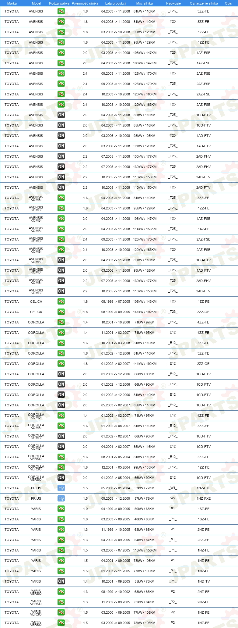The height and width of the screenshot is (628, 238).
Task: Click diesel ON icon in Corolla Verso 2.0 row
Action: [x=61, y=478]
